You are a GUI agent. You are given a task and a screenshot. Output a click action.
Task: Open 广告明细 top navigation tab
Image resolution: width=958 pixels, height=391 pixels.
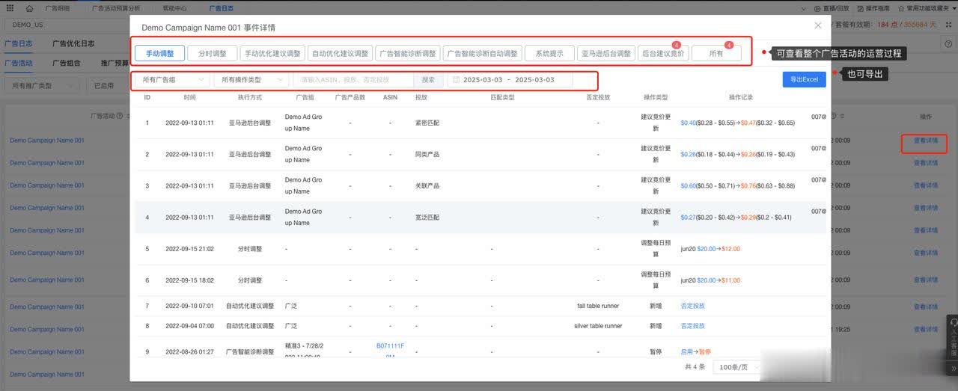click(57, 8)
